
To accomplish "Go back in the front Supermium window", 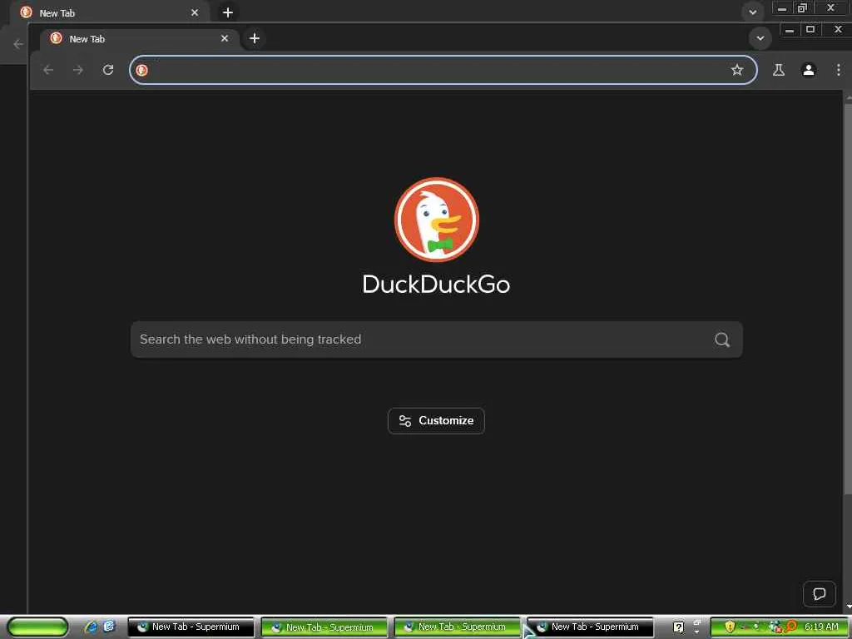I will (x=48, y=70).
